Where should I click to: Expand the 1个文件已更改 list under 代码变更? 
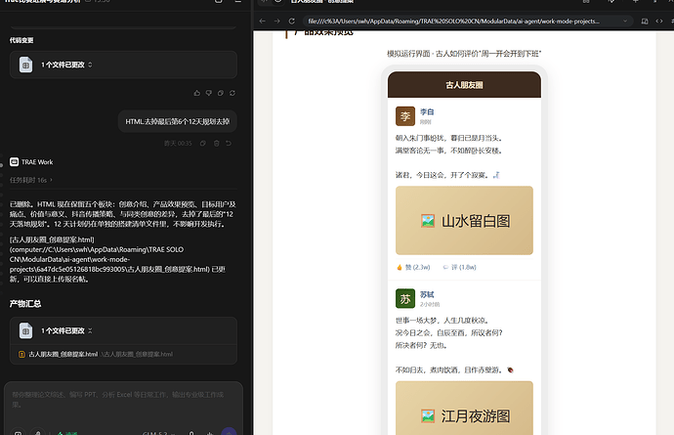pos(90,65)
